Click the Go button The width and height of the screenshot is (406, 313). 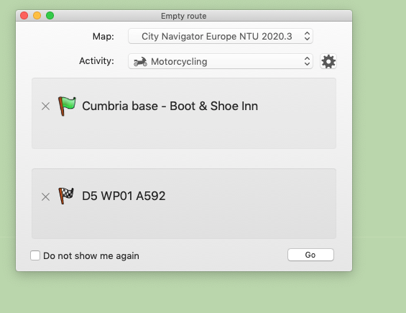click(x=310, y=255)
